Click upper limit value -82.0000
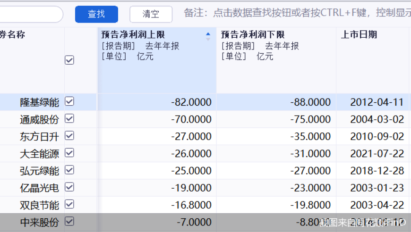Screen dimensions: 411x232 [x=191, y=102]
